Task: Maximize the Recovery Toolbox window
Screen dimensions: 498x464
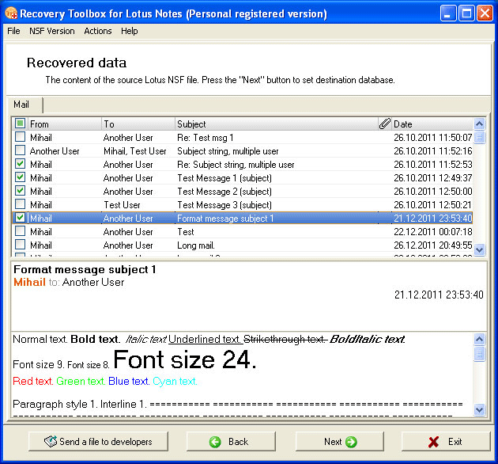Action: [x=466, y=13]
